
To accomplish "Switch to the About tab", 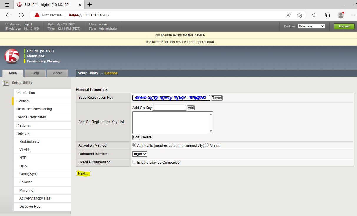I will pyautogui.click(x=57, y=73).
